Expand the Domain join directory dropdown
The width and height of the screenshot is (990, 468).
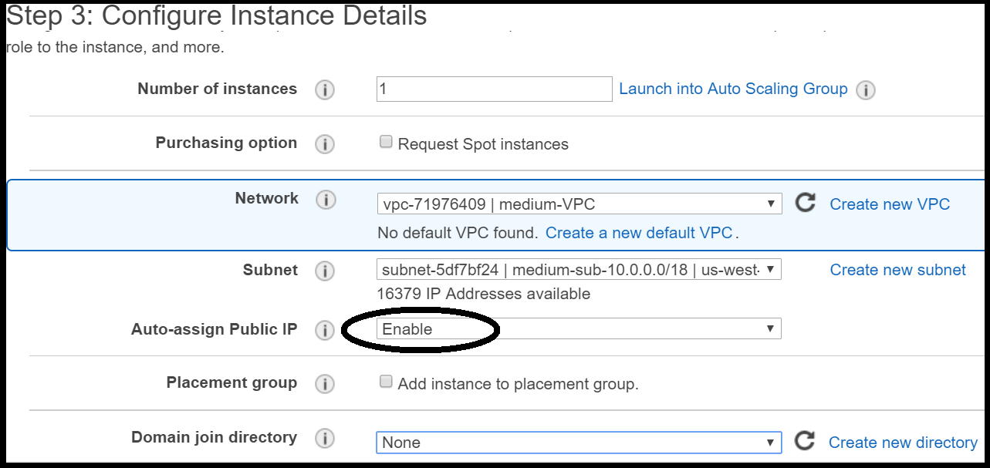579,443
